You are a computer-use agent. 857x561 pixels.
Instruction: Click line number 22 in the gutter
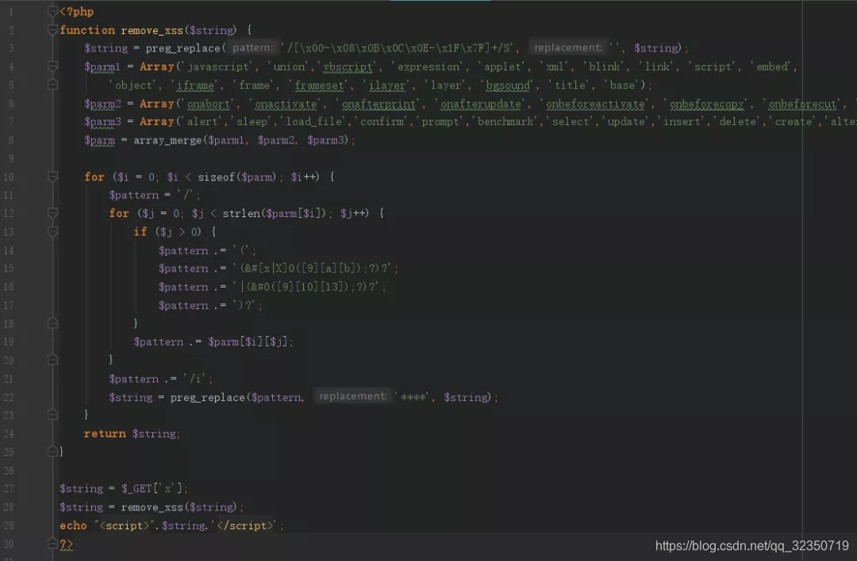[8, 397]
